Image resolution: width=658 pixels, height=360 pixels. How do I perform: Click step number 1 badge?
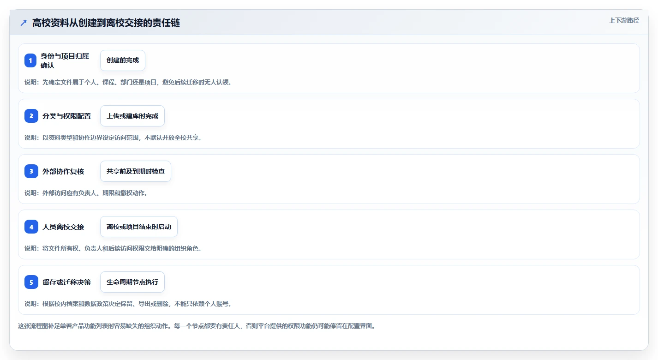(30, 60)
